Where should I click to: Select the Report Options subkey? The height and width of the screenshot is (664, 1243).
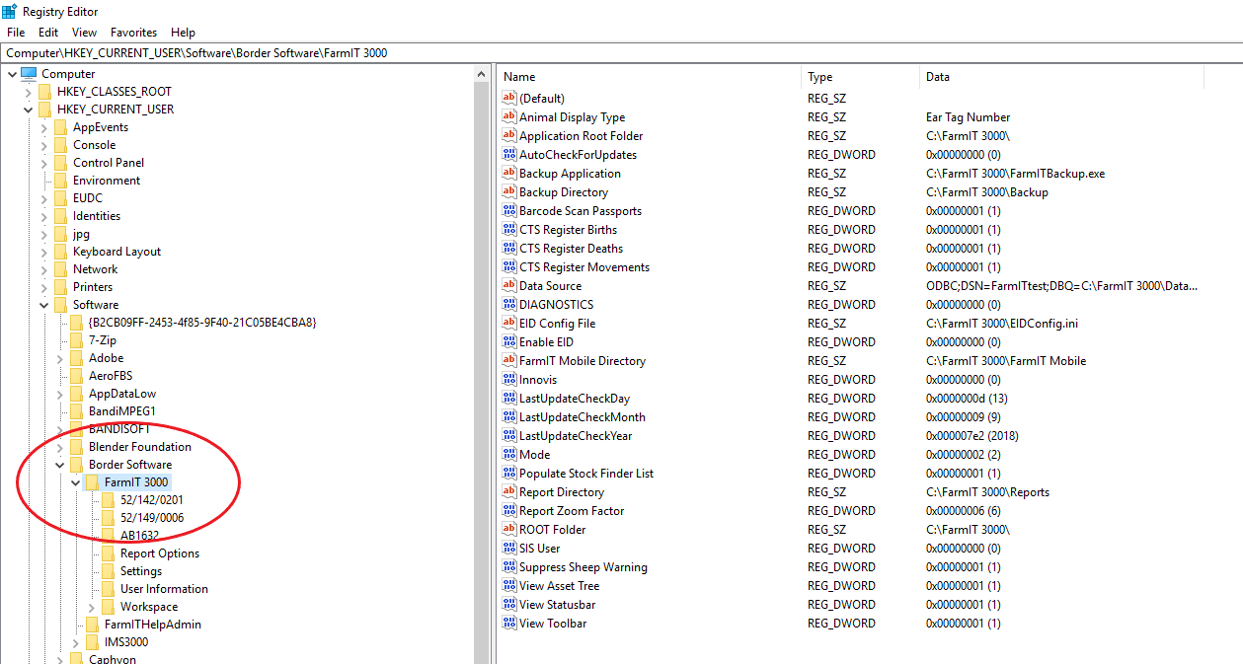coord(160,553)
